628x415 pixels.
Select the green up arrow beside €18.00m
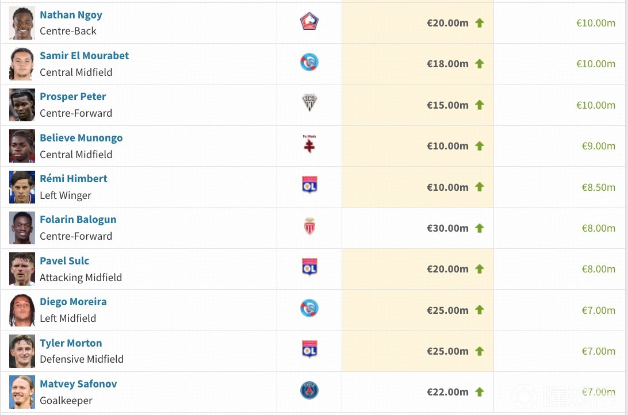pos(480,64)
